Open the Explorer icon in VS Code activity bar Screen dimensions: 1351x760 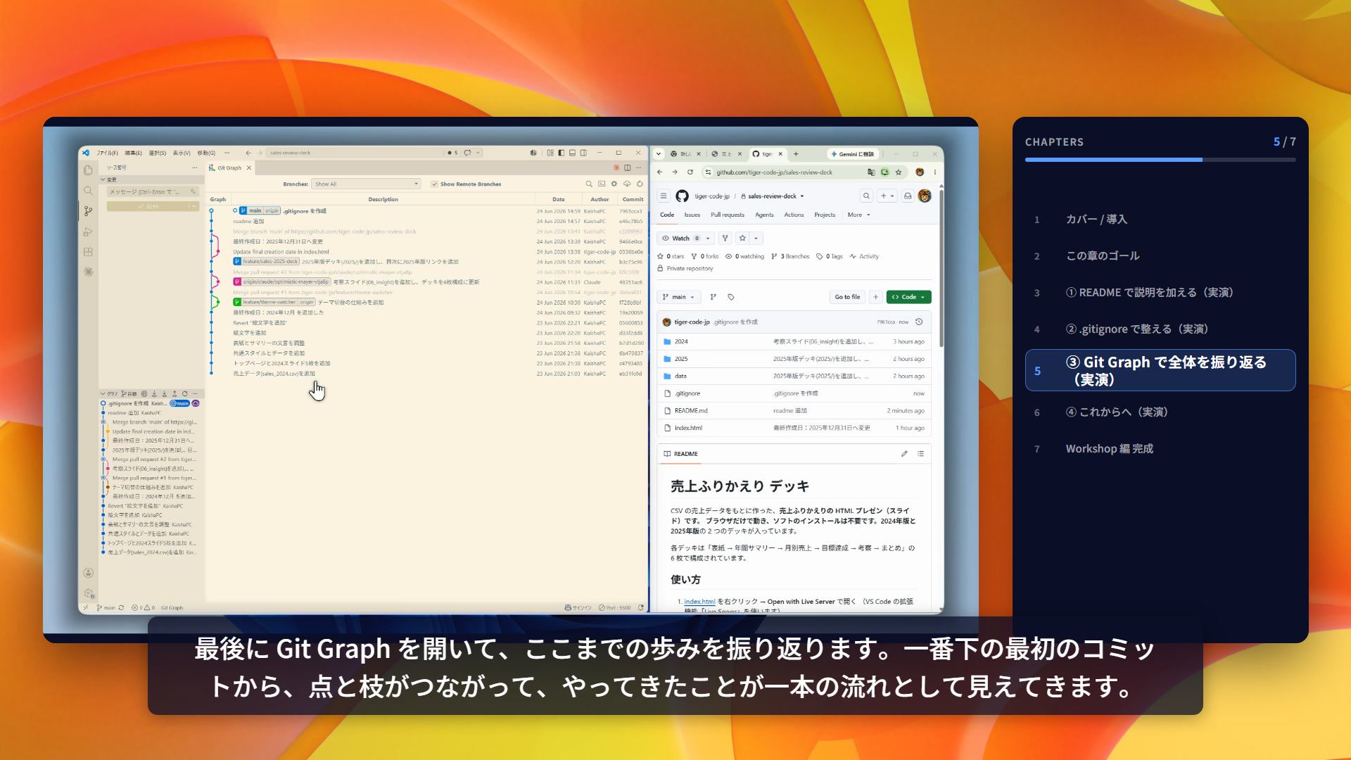pos(88,170)
